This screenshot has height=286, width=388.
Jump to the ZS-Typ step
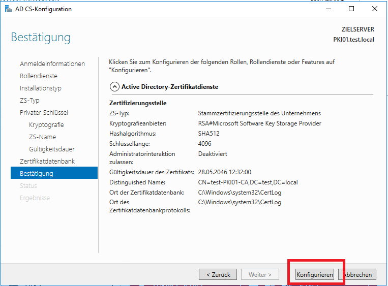pyautogui.click(x=29, y=101)
